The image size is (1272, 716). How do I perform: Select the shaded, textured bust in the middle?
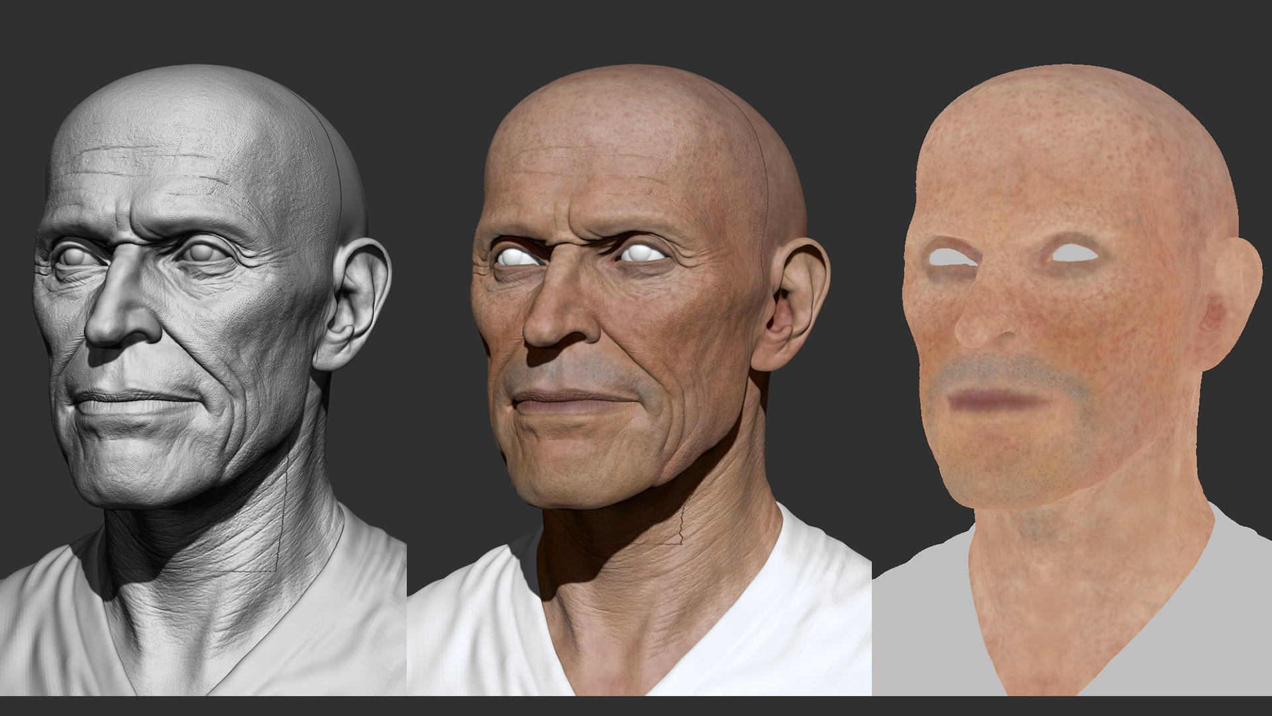(x=639, y=380)
